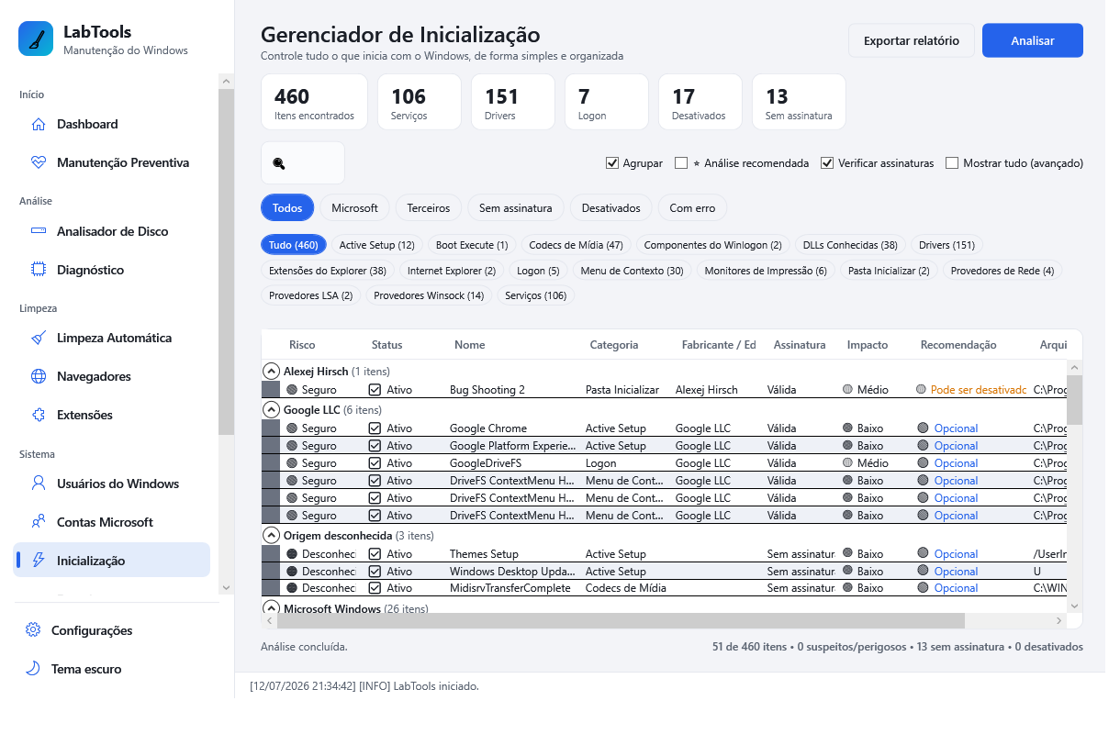
Task: Collapse the Origem desconhecida group
Action: tap(271, 535)
